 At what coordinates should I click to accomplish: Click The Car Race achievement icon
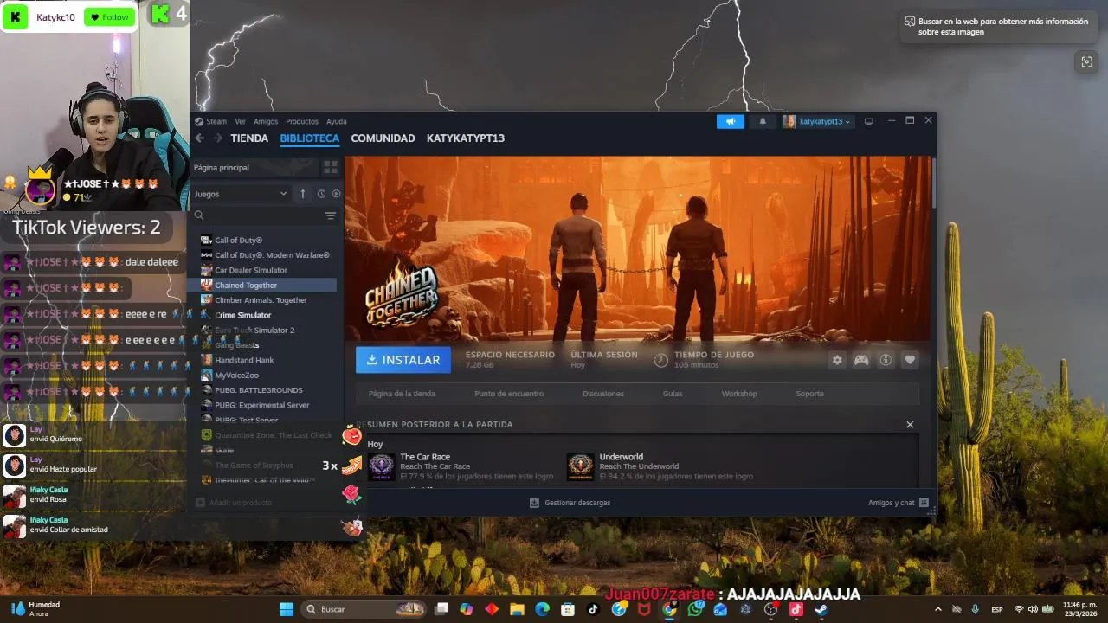[x=382, y=467]
